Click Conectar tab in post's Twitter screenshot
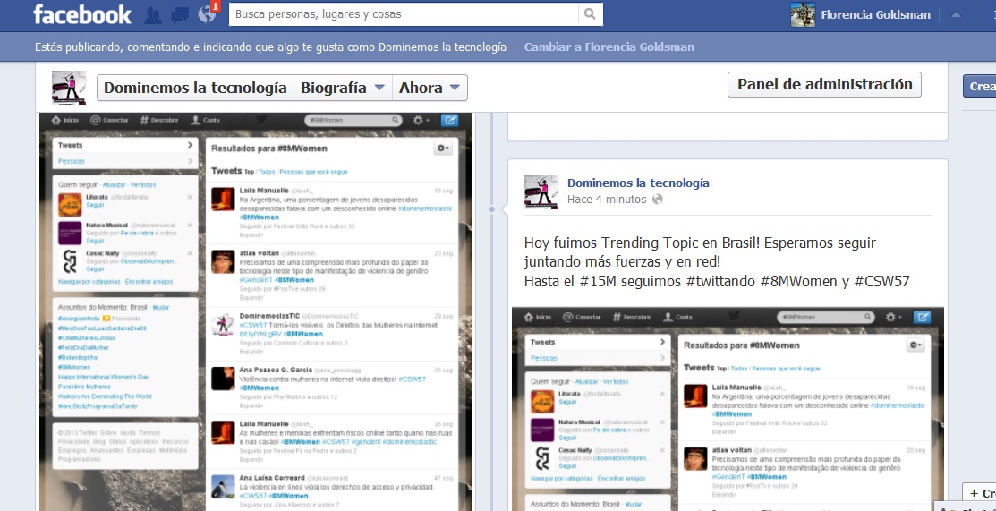The width and height of the screenshot is (996, 511). (x=582, y=317)
